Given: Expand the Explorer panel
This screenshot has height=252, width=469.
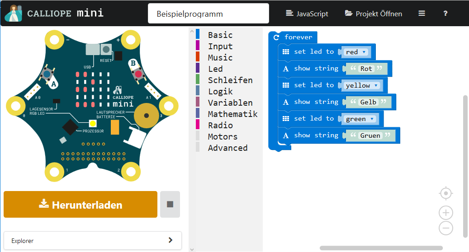Looking at the screenshot, I should 92,240.
